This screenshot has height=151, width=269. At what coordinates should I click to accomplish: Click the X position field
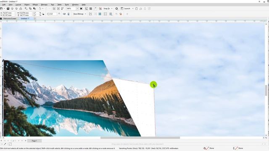click(x=9, y=13)
